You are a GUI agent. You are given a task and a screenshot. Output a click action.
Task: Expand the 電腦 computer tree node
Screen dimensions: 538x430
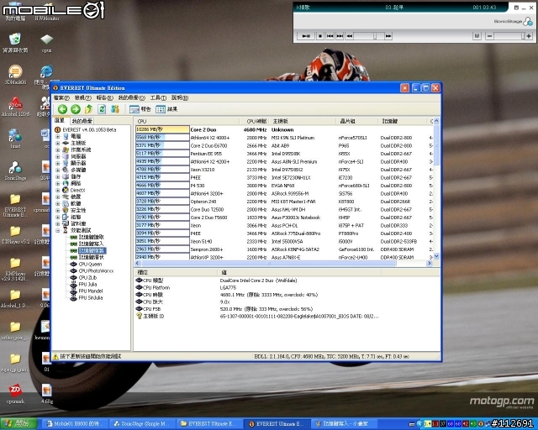pyautogui.click(x=58, y=137)
